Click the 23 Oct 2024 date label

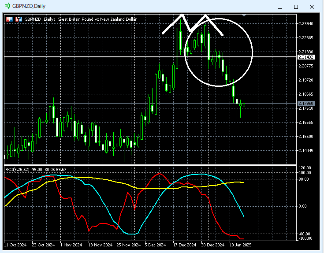[x=43, y=245]
